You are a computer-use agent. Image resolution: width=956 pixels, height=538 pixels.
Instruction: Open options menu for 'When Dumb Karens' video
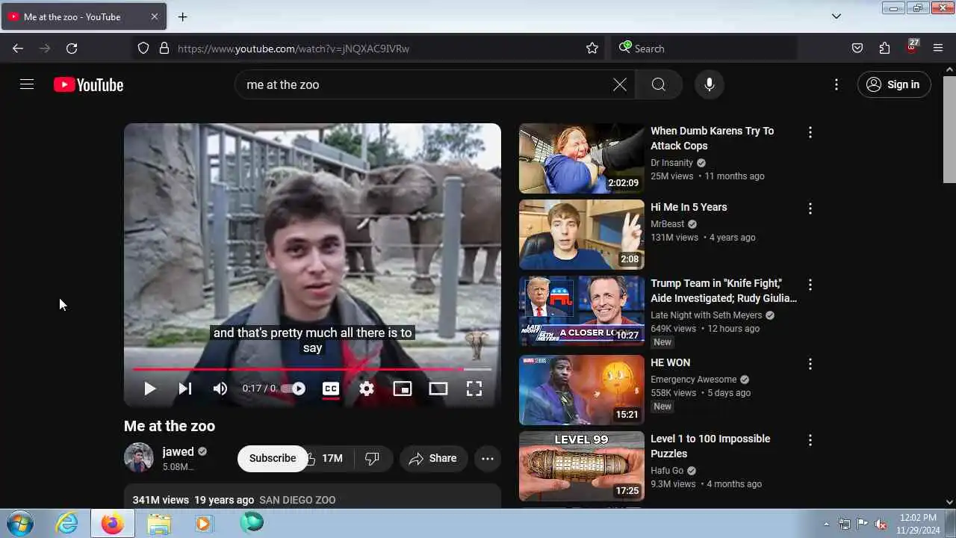(x=810, y=132)
